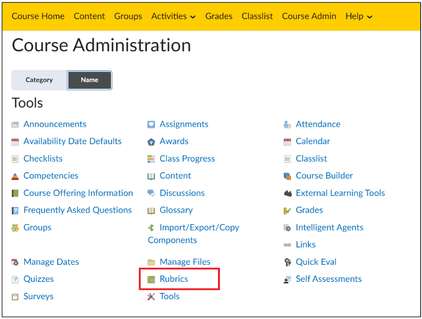This screenshot has height=319, width=422.
Task: Click the External Learning Tools icon
Action: point(288,194)
